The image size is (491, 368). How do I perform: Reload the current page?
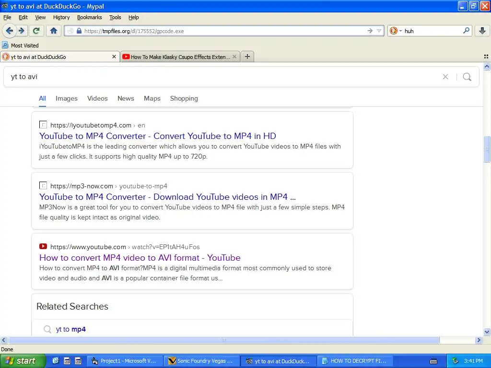36,31
